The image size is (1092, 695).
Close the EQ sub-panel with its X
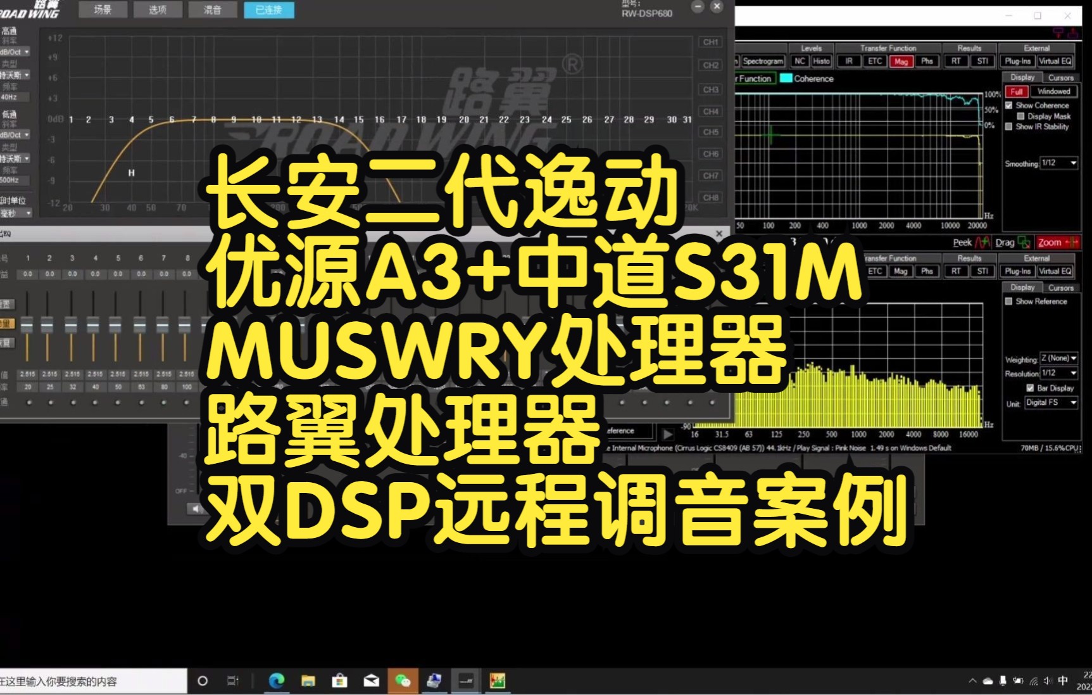pyautogui.click(x=719, y=234)
